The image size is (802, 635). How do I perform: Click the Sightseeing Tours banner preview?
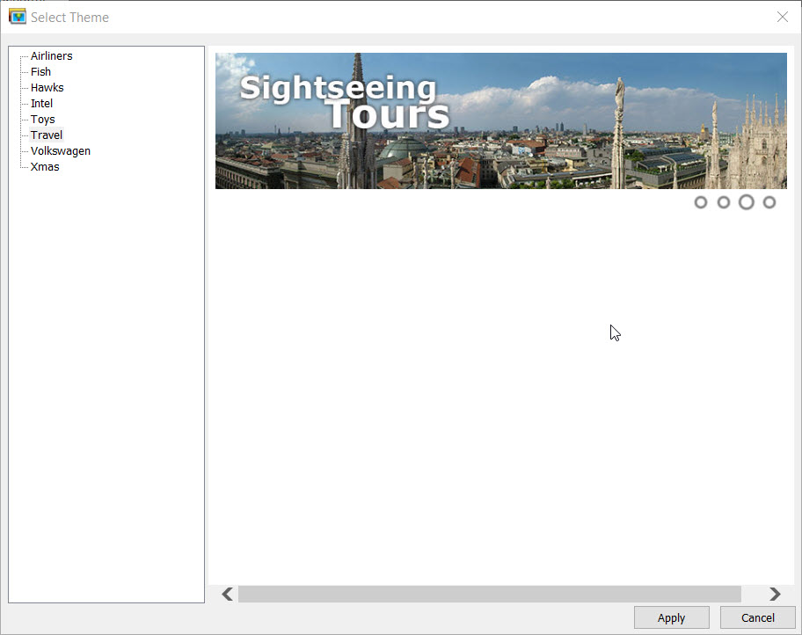(x=500, y=120)
